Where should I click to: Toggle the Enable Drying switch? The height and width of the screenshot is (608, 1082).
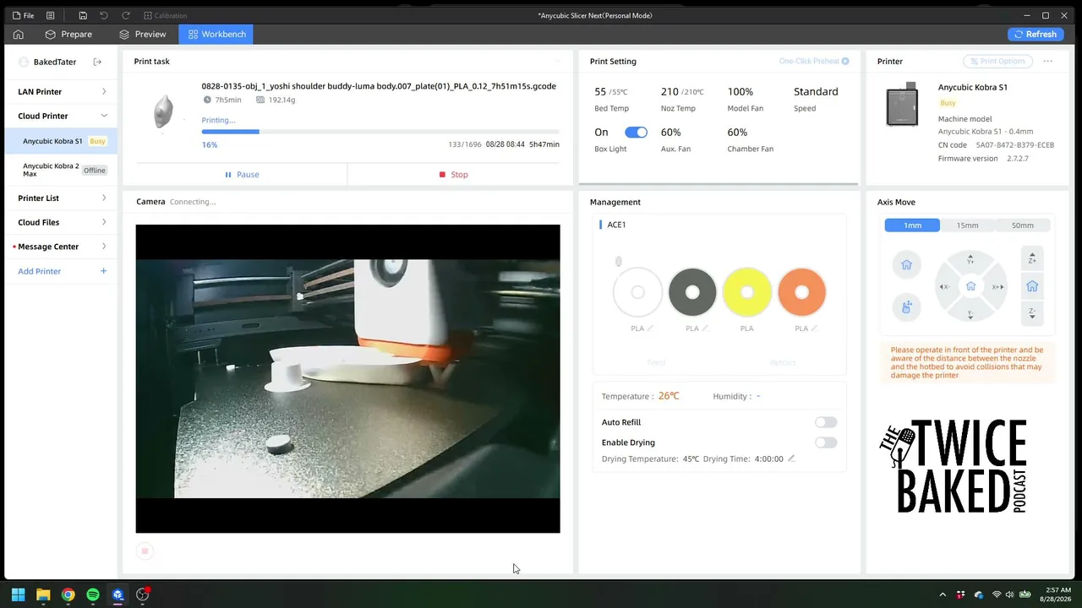pos(826,442)
